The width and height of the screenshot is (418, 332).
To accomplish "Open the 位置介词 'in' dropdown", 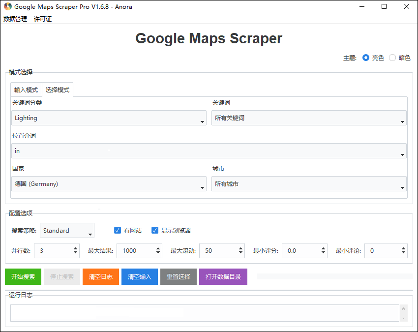I will point(209,151).
